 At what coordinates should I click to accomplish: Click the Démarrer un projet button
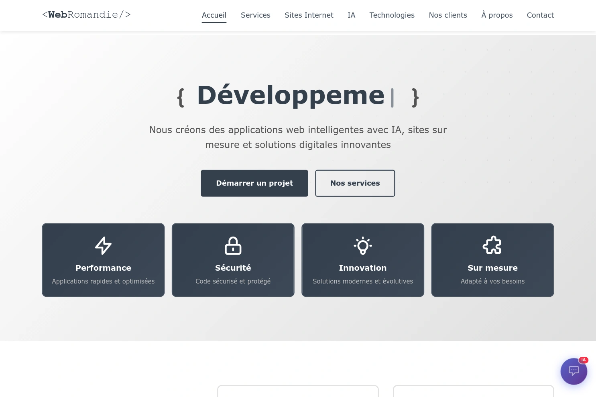254,183
